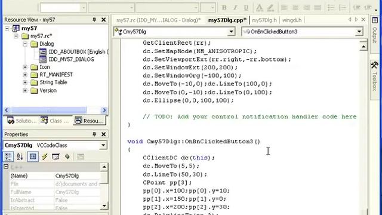Select IDD_ABOUTBOX dialog resource

coord(74,52)
